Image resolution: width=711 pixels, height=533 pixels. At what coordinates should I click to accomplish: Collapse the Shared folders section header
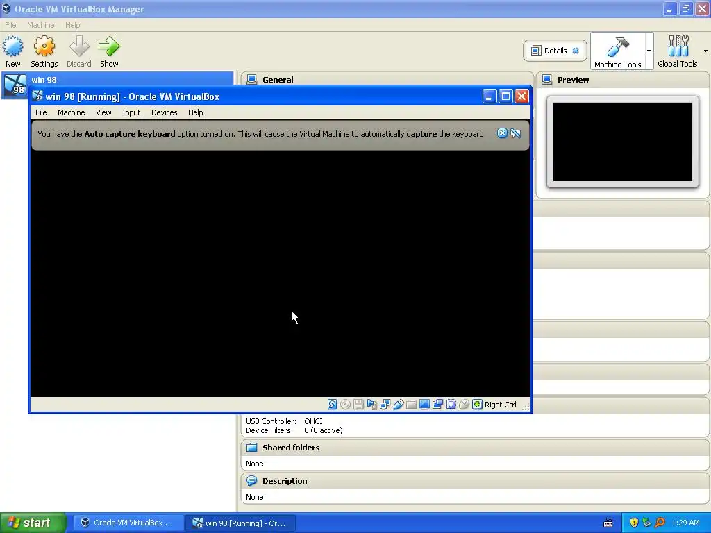coord(475,448)
